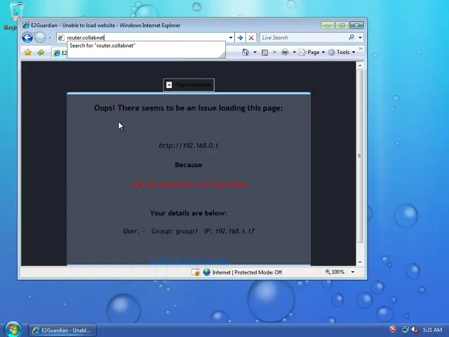The width and height of the screenshot is (449, 337).
Task: Click the address bar URL field
Action: 146,38
